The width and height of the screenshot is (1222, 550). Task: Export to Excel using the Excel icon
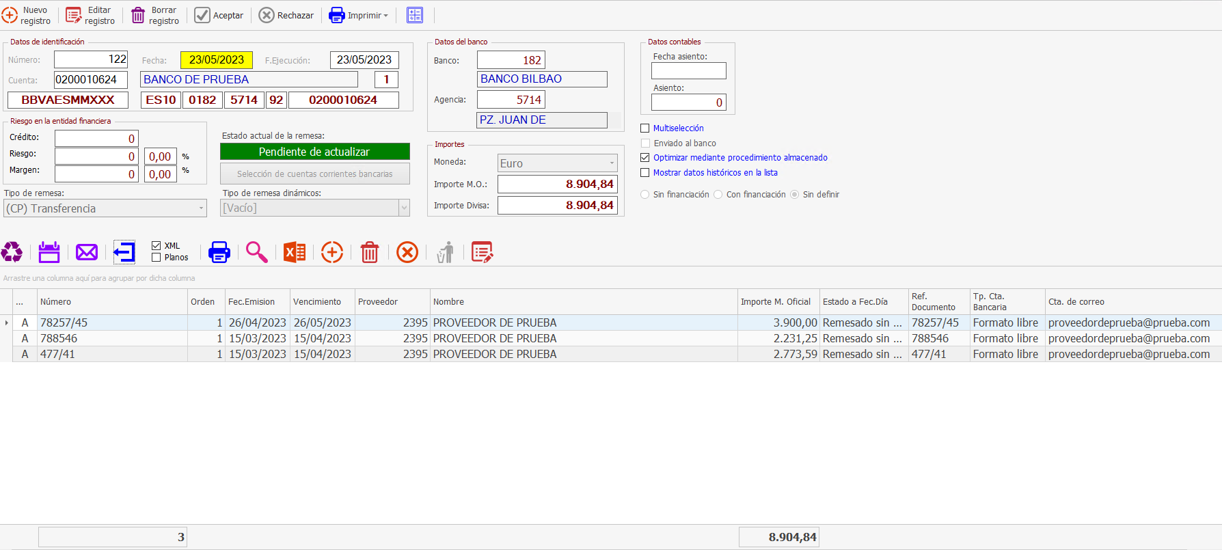point(295,252)
